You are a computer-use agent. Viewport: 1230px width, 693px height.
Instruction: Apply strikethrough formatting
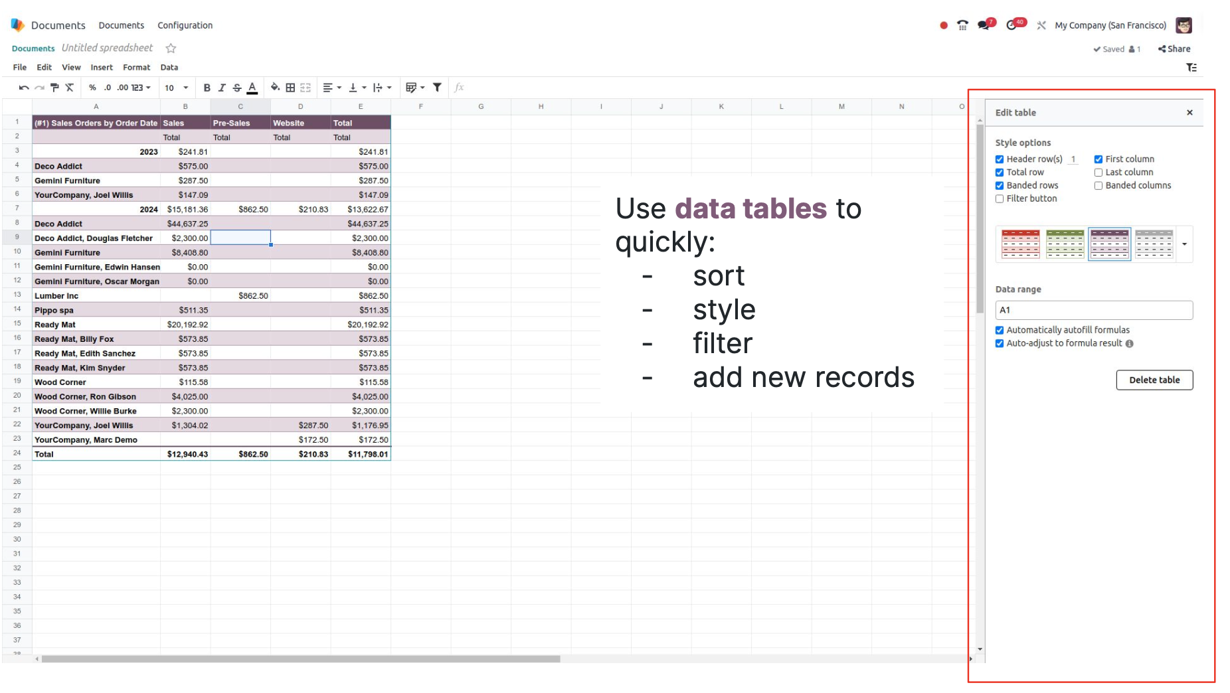coord(236,87)
